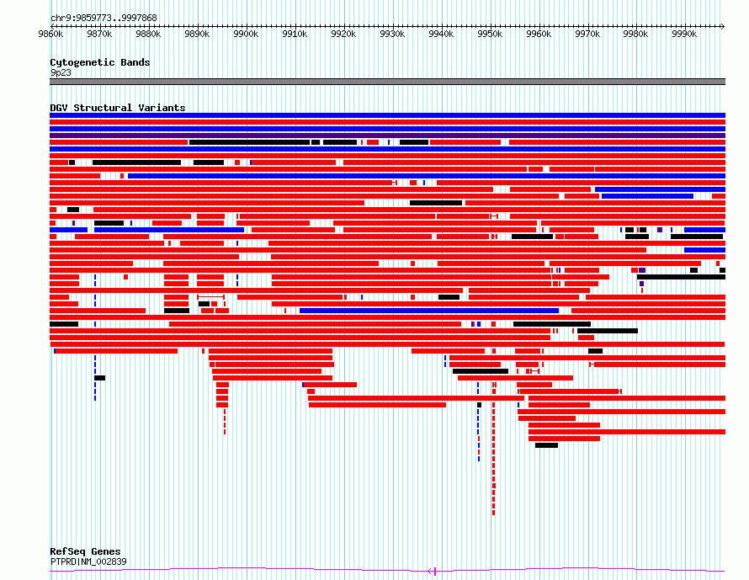Click the 9960k ruler tick label
This screenshot has height=580, width=749.
[x=539, y=34]
